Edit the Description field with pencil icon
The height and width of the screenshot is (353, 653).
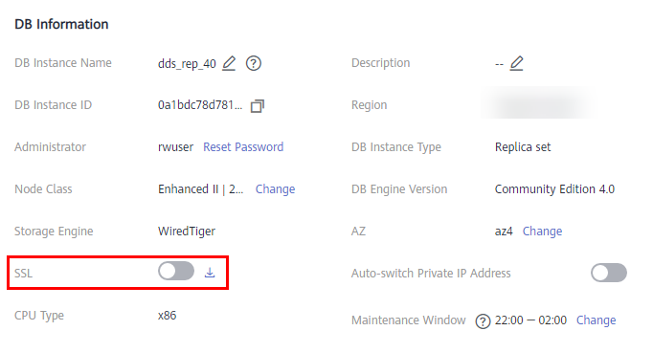tap(516, 63)
